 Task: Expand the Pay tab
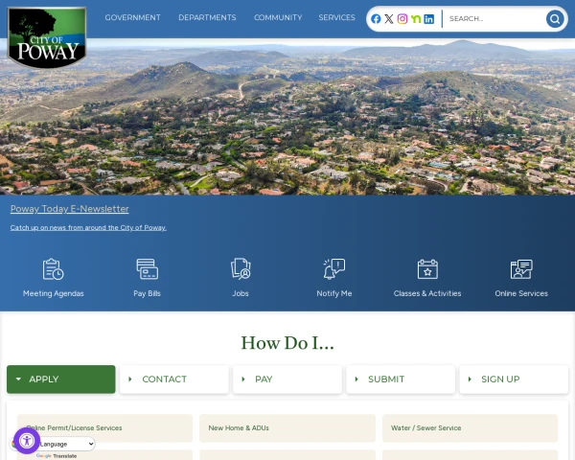pos(287,379)
